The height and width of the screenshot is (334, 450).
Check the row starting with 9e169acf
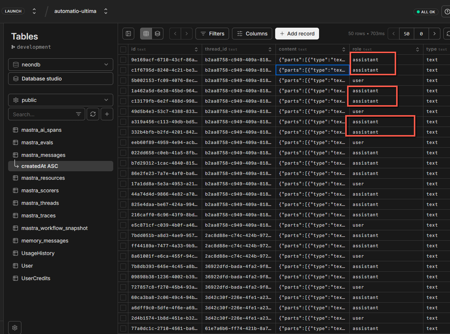click(x=123, y=60)
